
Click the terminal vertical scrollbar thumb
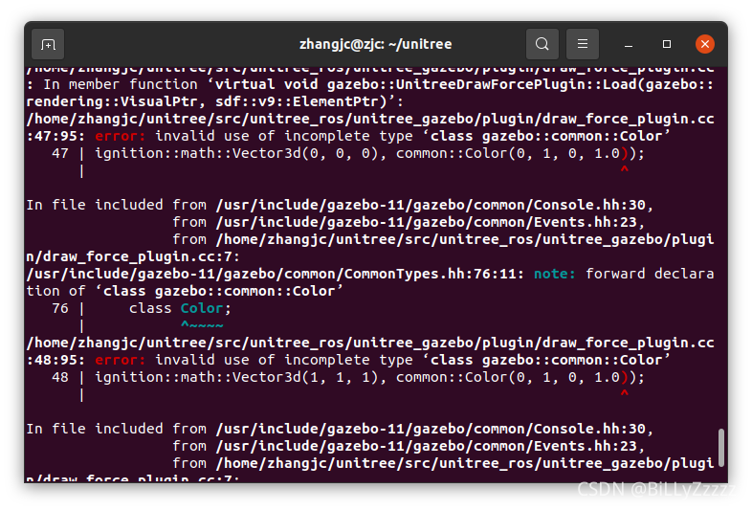point(720,448)
